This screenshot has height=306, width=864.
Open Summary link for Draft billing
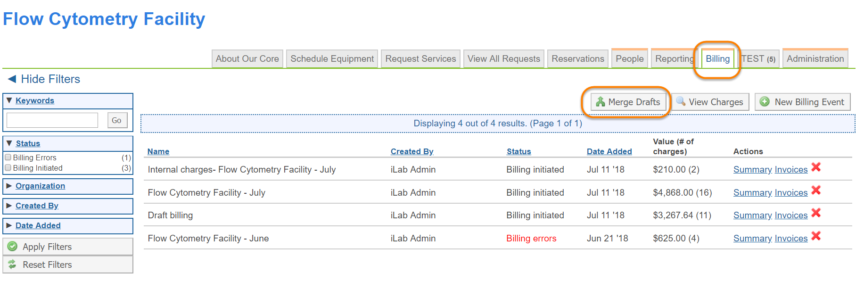point(752,215)
